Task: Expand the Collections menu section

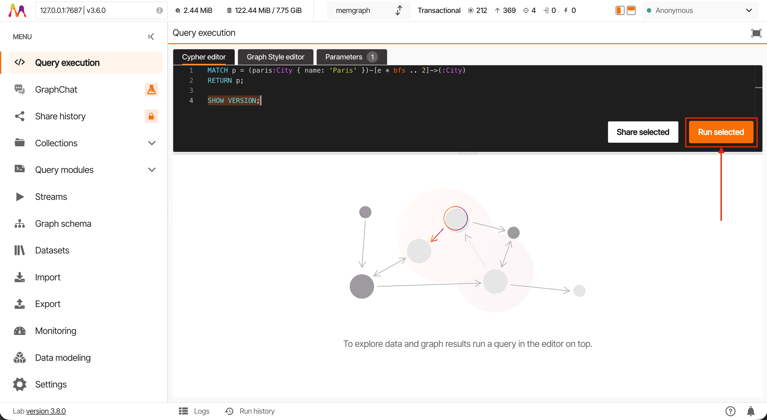Action: point(152,143)
